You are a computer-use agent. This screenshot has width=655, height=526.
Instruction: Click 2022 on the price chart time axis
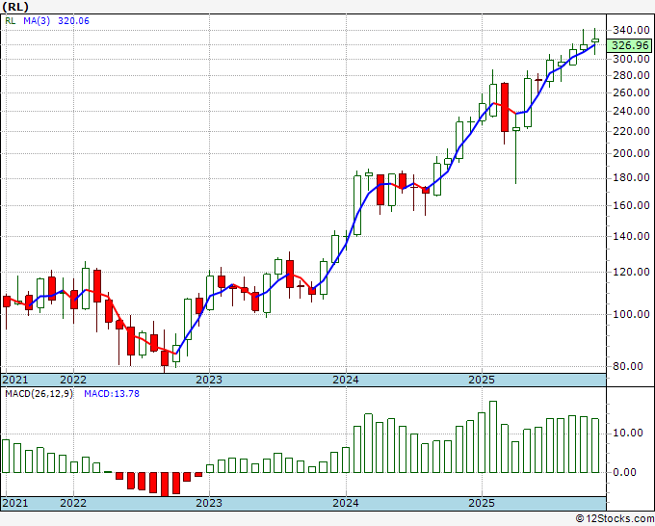coord(73,380)
